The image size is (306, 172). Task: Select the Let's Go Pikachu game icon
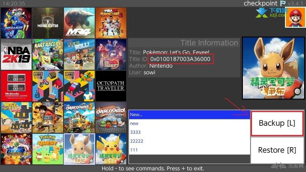point(111,149)
